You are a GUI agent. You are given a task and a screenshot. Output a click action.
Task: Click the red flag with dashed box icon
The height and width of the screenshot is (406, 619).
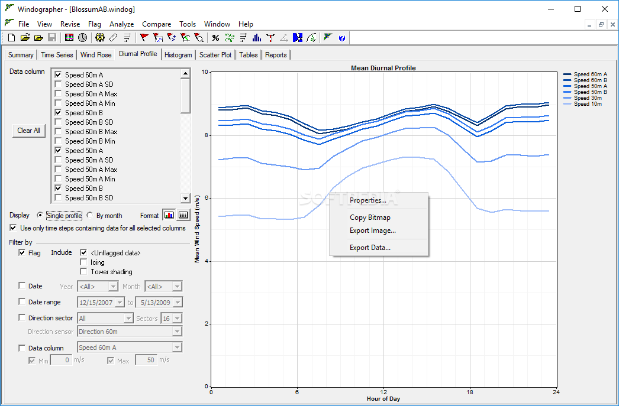pyautogui.click(x=158, y=38)
